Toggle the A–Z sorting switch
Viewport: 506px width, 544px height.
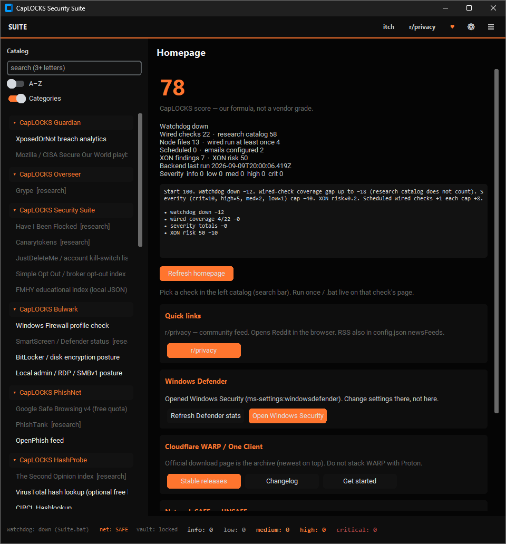point(16,84)
